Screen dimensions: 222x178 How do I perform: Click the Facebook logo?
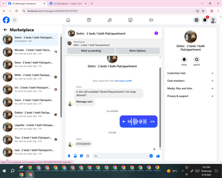pyautogui.click(x=6, y=20)
